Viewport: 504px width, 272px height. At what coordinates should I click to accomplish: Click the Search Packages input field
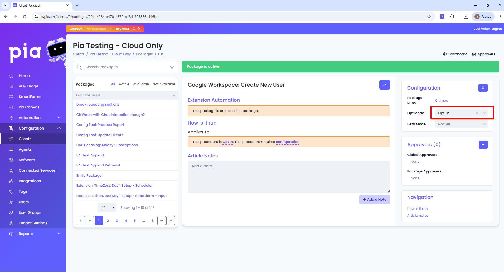click(x=125, y=67)
